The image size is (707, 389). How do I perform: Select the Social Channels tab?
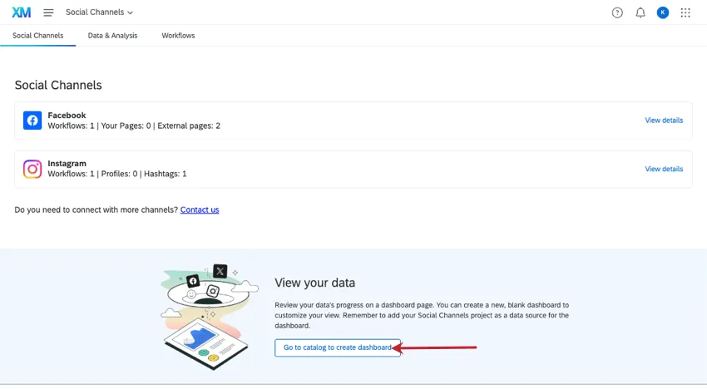click(37, 36)
